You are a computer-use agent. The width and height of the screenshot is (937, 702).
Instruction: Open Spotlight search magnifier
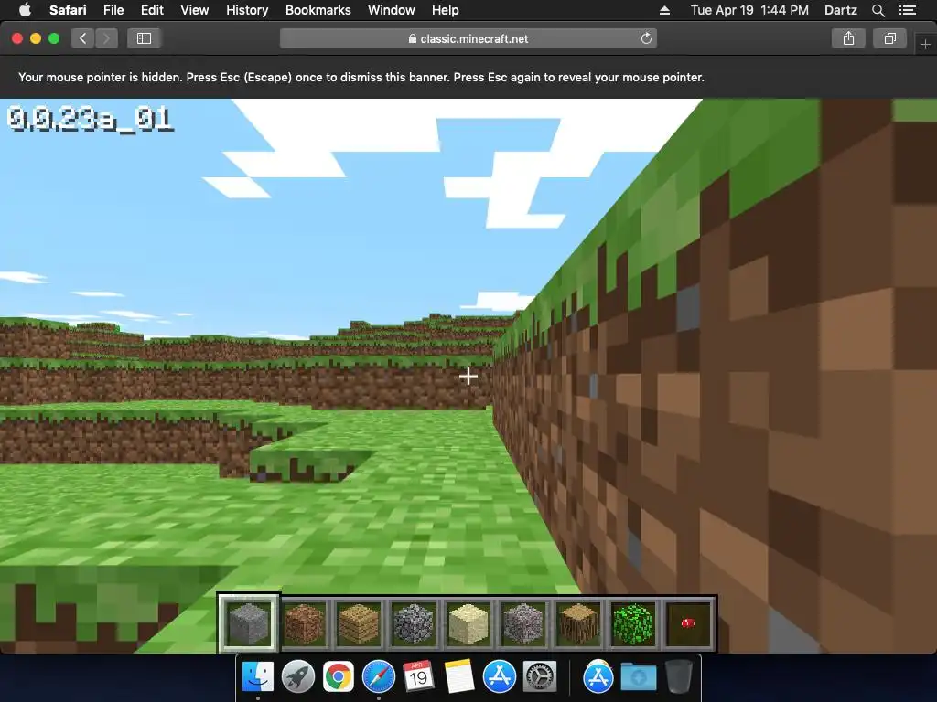[x=878, y=10]
